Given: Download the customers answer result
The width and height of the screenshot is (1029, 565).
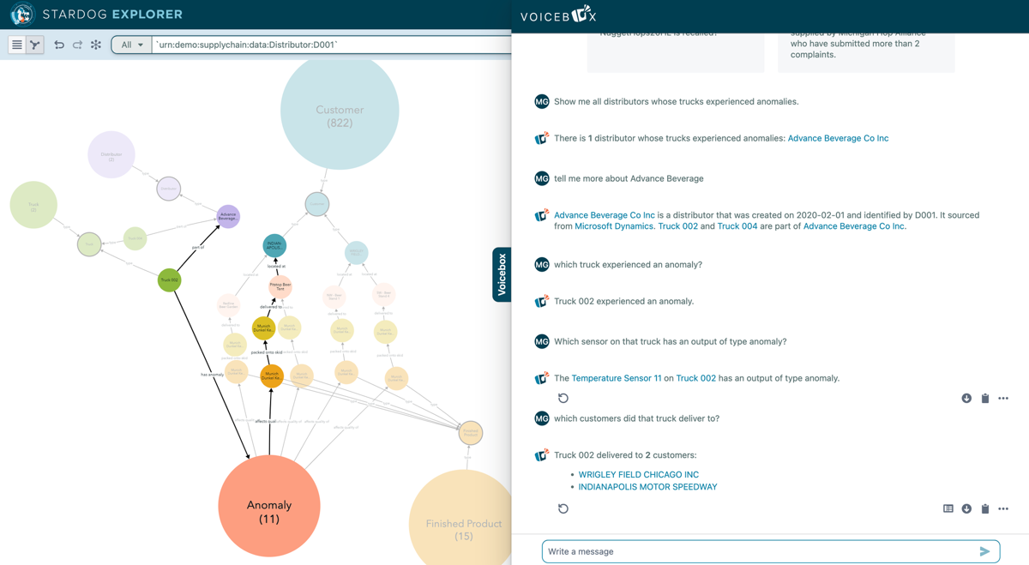Looking at the screenshot, I should coord(966,508).
